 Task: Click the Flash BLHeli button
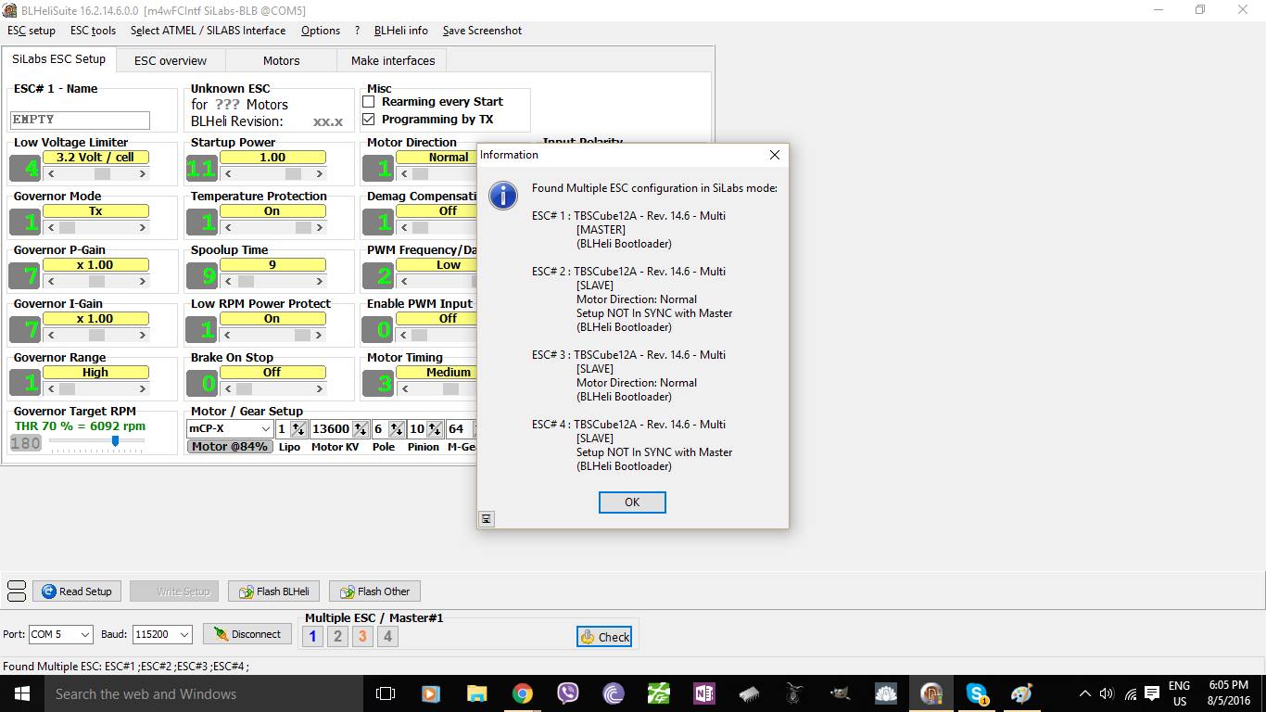pos(274,591)
